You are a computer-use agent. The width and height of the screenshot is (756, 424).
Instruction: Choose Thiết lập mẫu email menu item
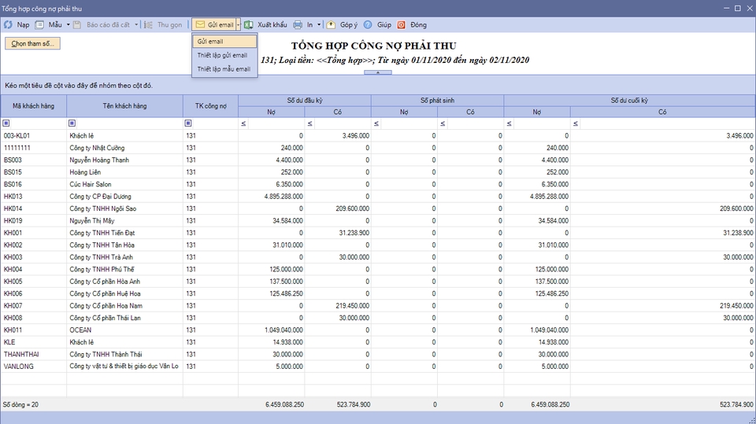coord(224,69)
